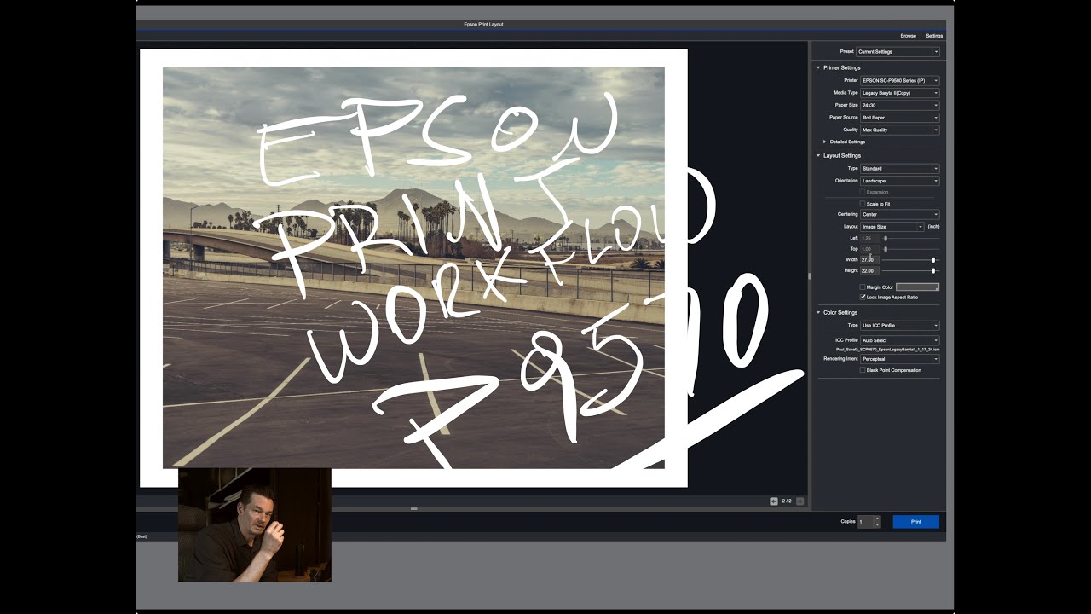
Task: Click the Height input field
Action: click(869, 271)
